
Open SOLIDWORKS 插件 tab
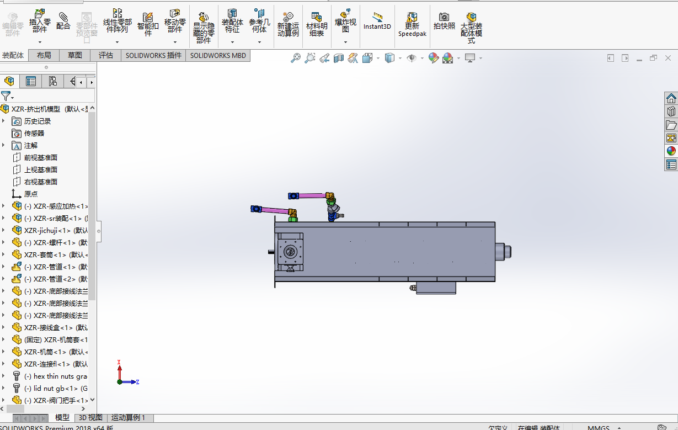(153, 55)
